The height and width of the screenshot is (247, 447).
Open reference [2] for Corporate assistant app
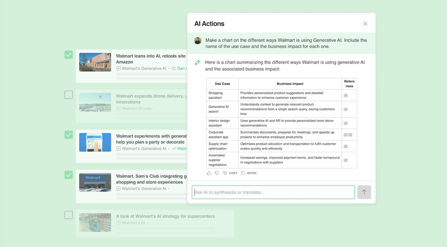click(346, 134)
